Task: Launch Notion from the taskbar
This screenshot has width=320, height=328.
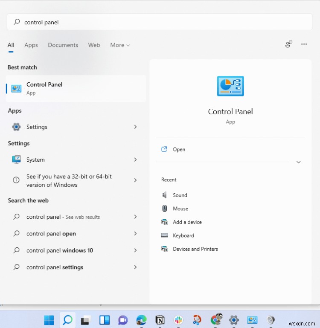Action: click(x=160, y=320)
